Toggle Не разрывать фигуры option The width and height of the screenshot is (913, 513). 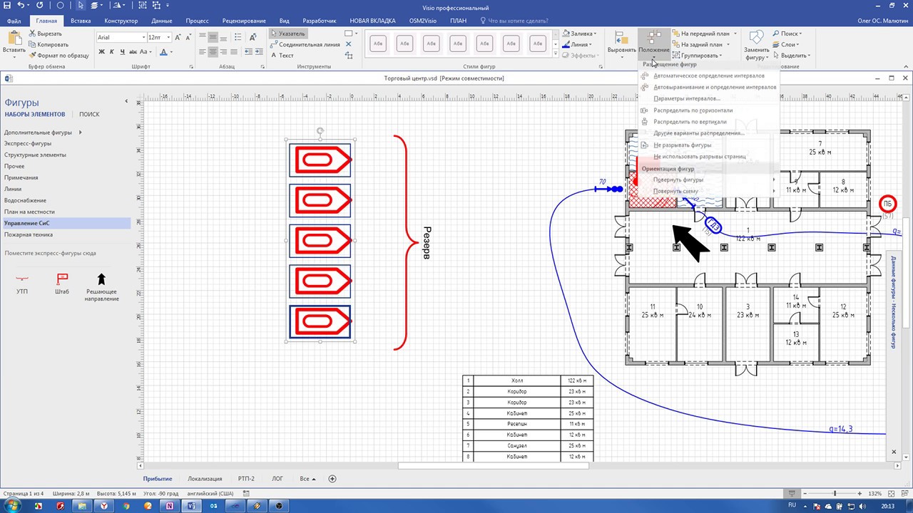click(682, 145)
